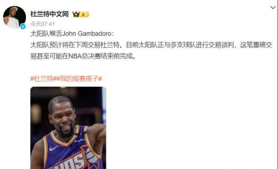Screen dimensions: 278x169
Task: Enlarge the Kevin Durant photo thumbnail
Action: (68, 128)
